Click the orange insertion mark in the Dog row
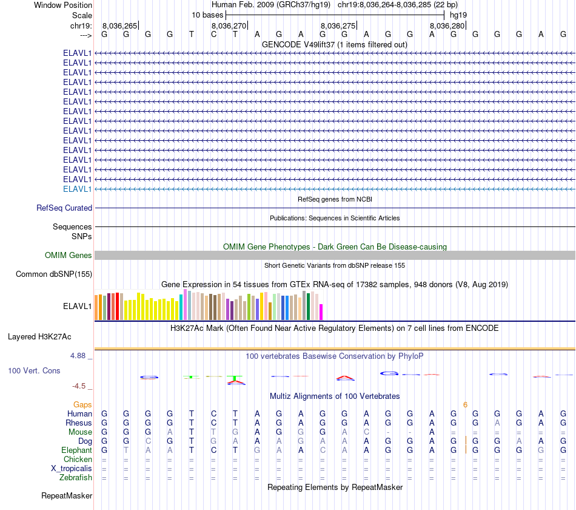The image size is (576, 510). (x=466, y=441)
